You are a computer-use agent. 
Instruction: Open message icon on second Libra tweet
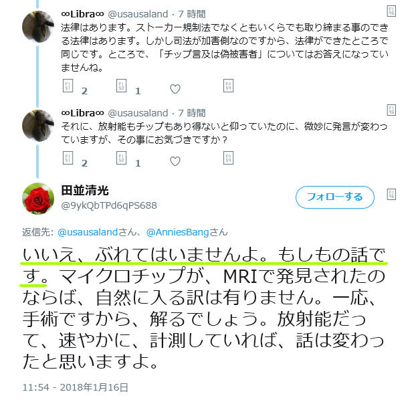point(228,158)
